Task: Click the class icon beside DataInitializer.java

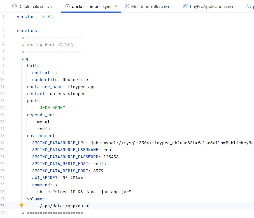Action: [x=15, y=6]
